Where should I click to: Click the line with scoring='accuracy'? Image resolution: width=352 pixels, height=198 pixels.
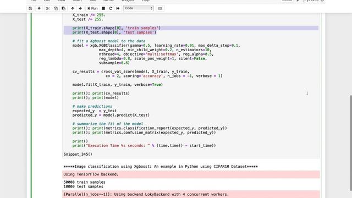[x=164, y=76]
